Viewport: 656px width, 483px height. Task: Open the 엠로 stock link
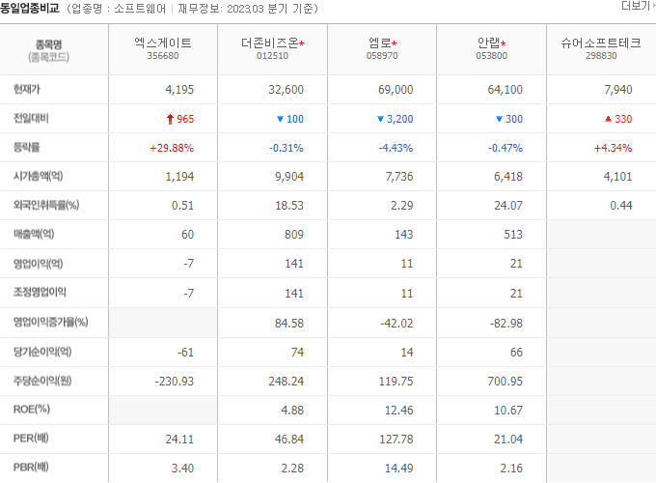pos(379,43)
